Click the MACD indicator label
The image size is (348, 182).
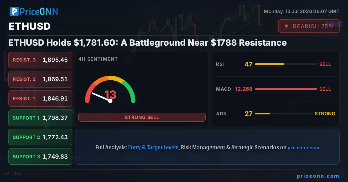tap(224, 89)
